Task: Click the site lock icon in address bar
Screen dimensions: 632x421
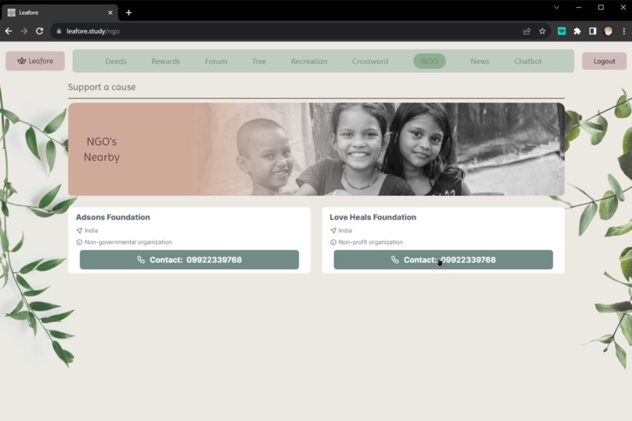Action: coord(59,31)
